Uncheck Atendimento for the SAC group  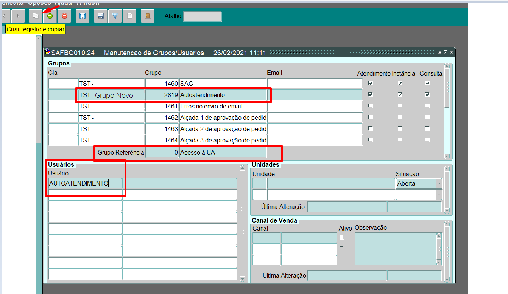pyautogui.click(x=371, y=83)
